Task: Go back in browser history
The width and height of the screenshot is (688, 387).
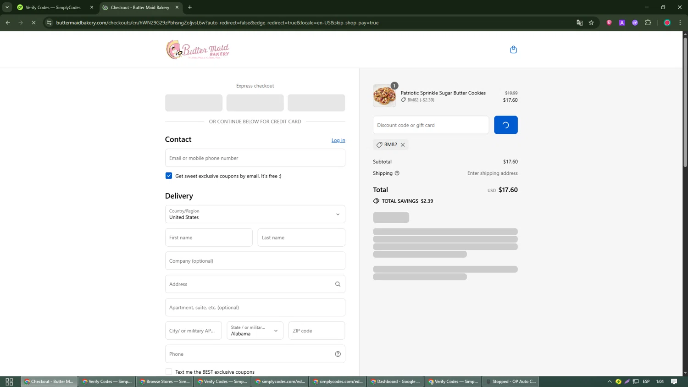Action: (x=8, y=22)
